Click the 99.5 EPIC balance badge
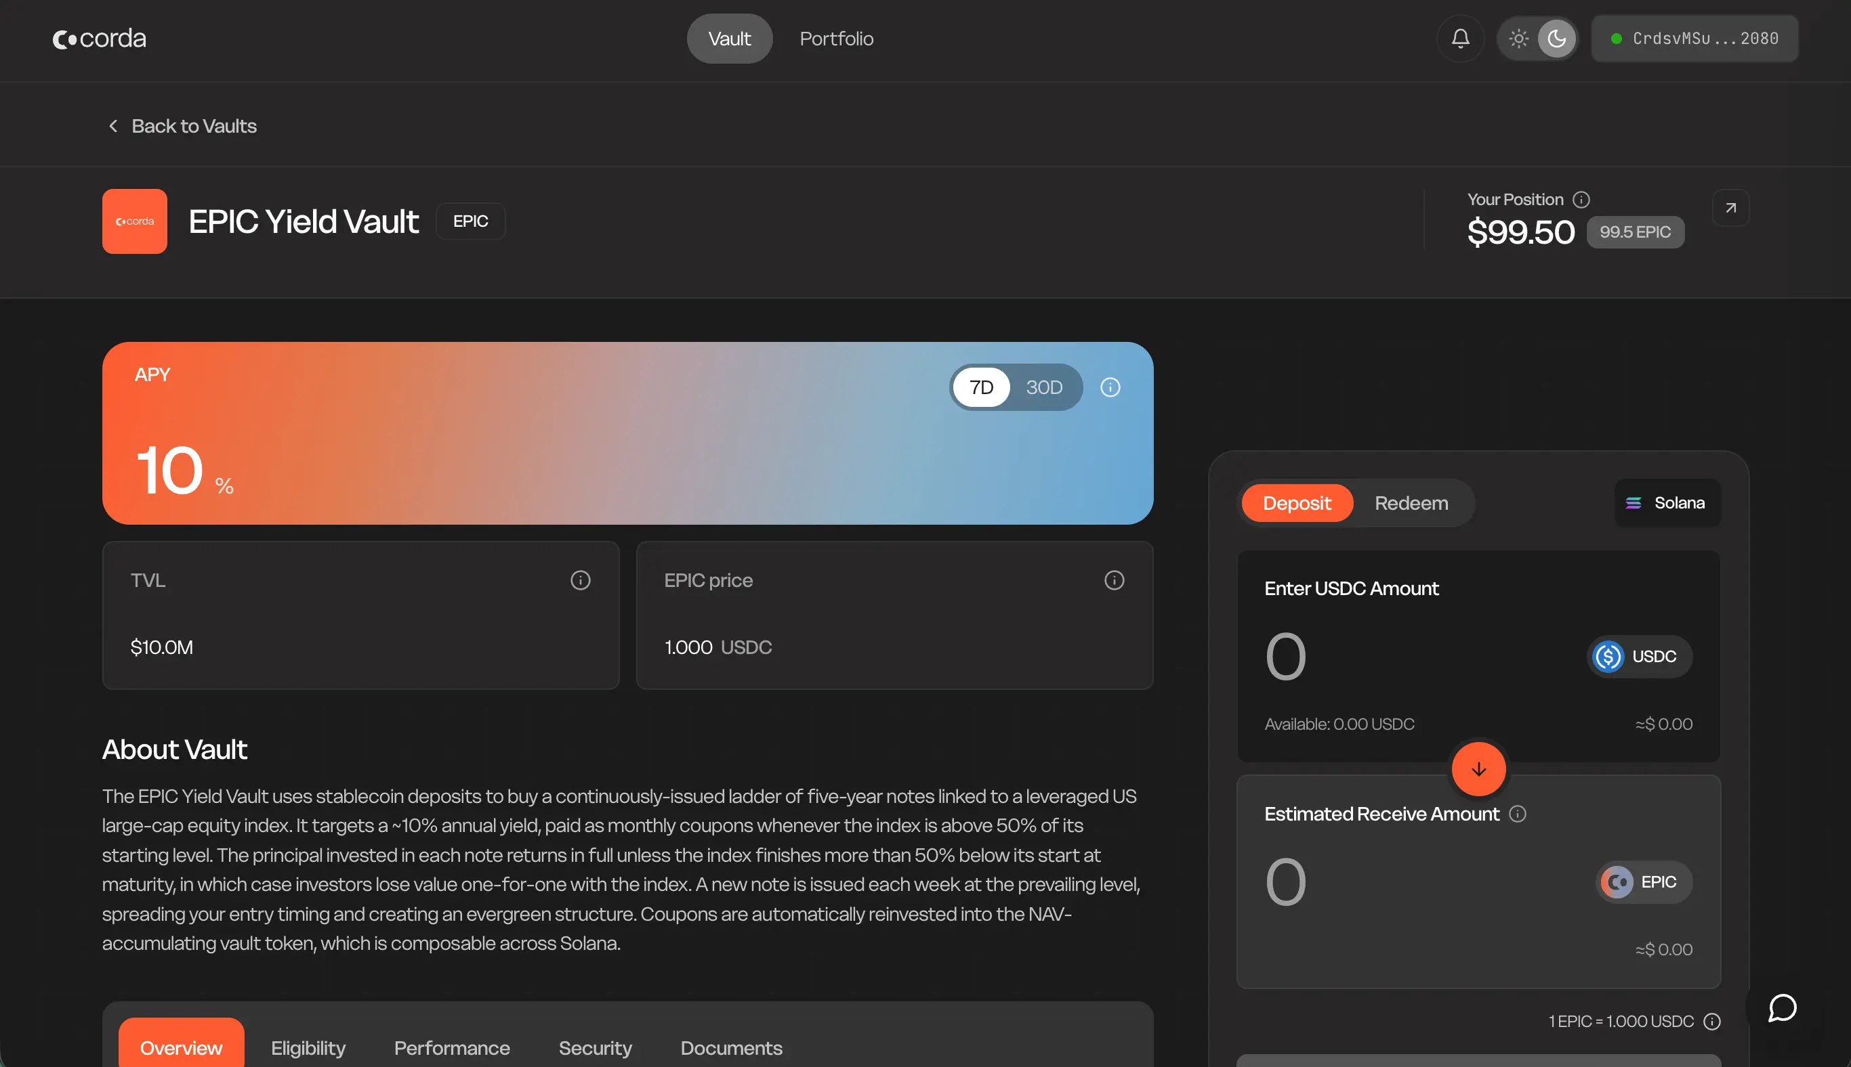Image resolution: width=1851 pixels, height=1067 pixels. (1636, 232)
